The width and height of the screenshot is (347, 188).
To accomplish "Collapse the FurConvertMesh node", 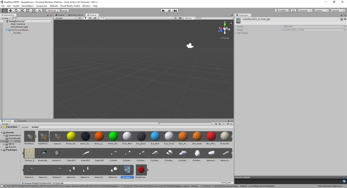I will 7,30.
